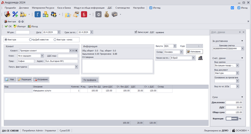
Task: Select the Извършени услуги table row
Action: click(x=88, y=91)
